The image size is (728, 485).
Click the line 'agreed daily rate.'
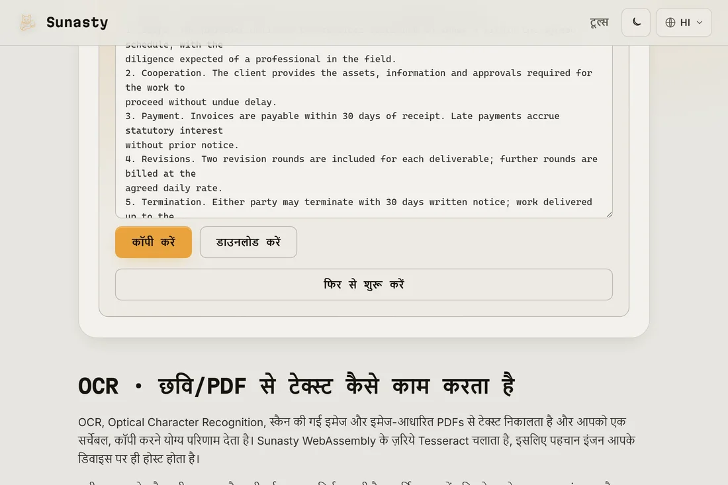tap(173, 188)
